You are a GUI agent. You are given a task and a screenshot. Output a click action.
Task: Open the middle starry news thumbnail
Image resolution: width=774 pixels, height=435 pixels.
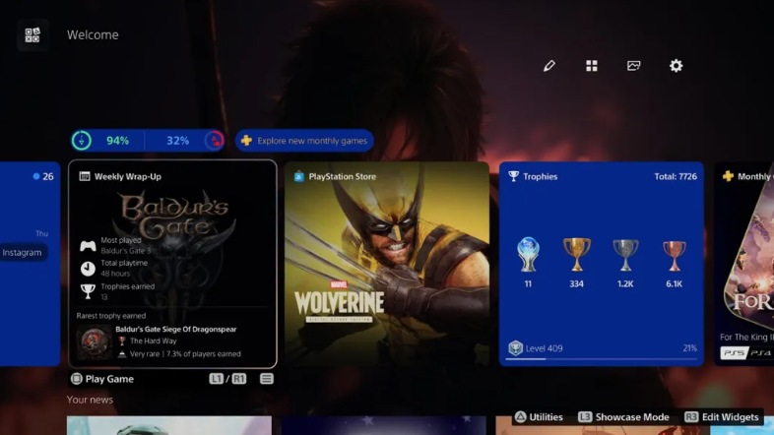[x=383, y=425]
